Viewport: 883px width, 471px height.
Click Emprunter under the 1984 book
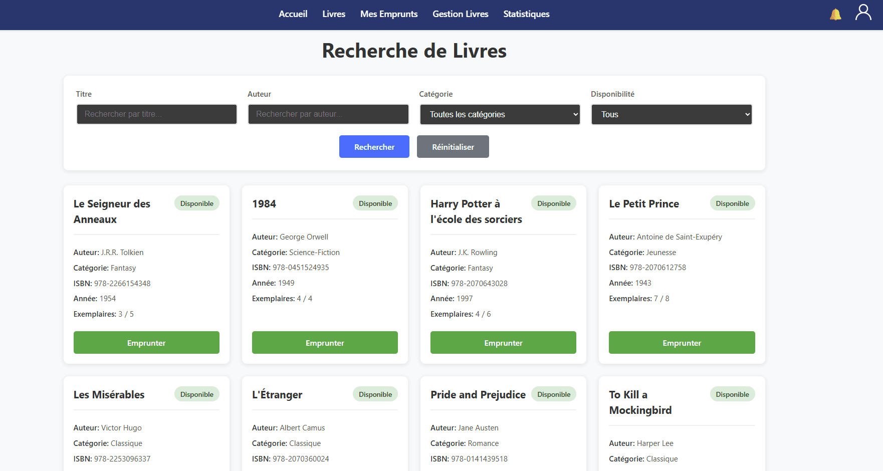(x=325, y=342)
